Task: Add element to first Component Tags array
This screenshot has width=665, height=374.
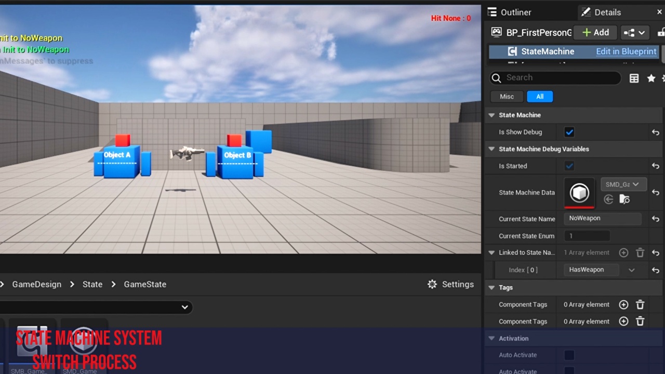Action: tap(623, 305)
